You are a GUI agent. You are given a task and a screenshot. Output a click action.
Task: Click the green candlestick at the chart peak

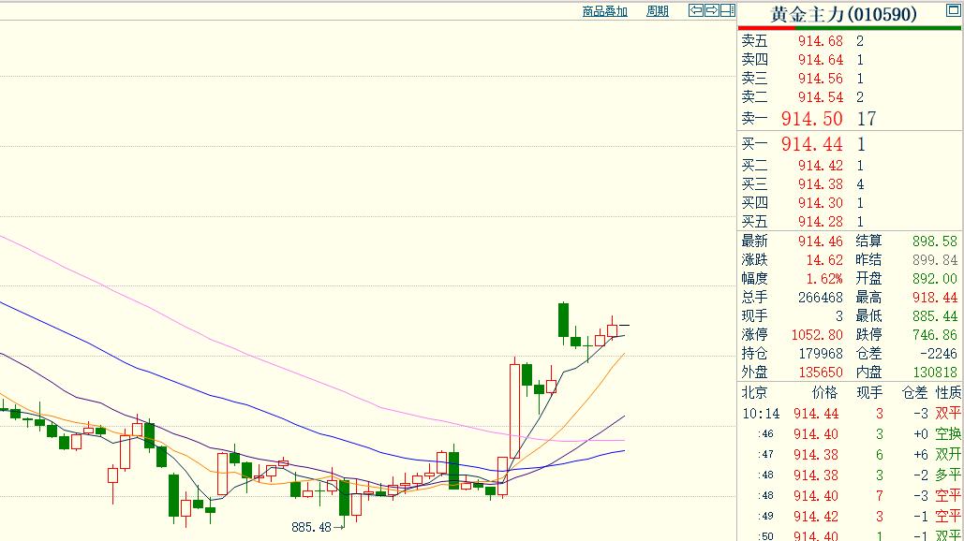[563, 320]
